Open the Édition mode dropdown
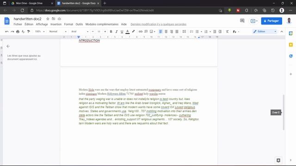 (265, 32)
